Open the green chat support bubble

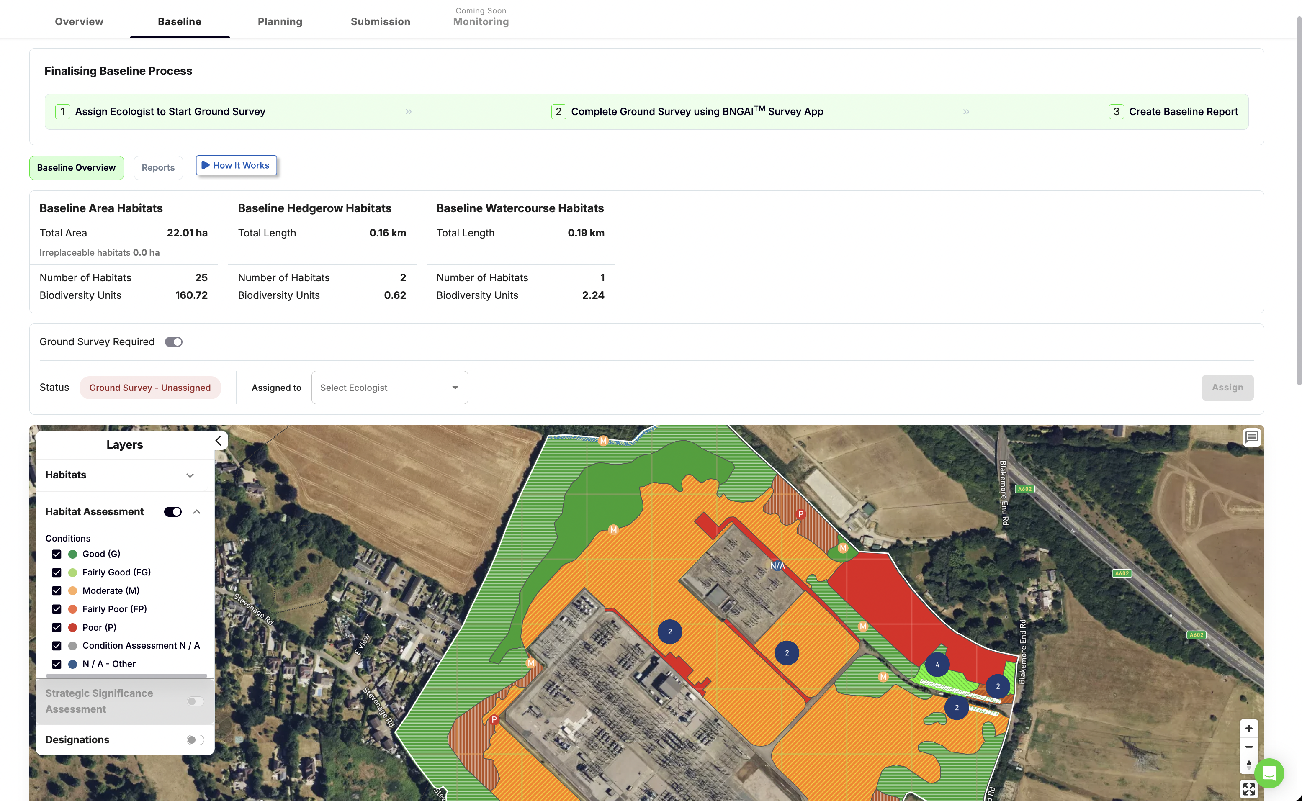[1269, 773]
